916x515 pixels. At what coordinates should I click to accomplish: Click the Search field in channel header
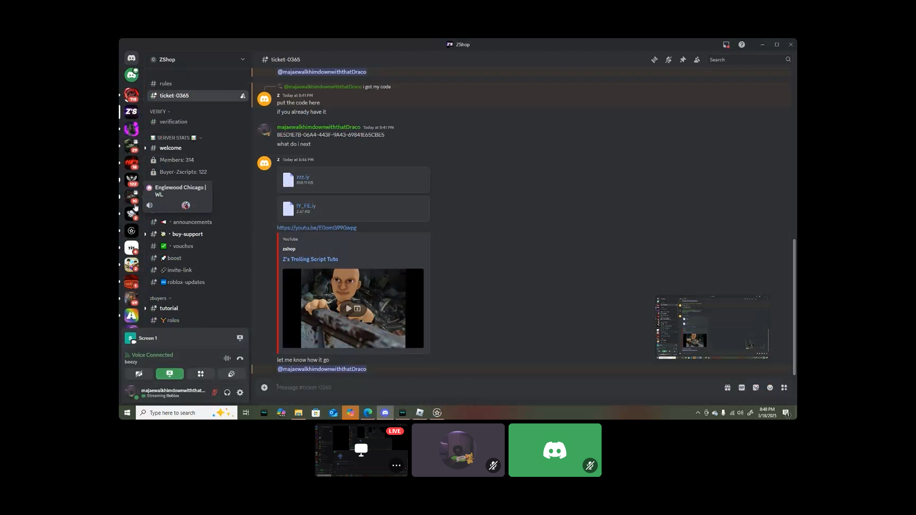point(749,60)
